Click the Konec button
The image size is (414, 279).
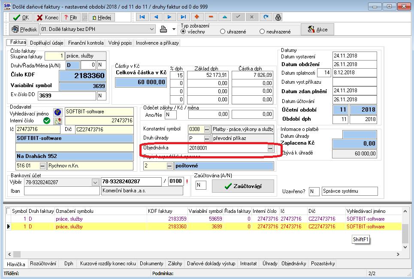coord(48,18)
